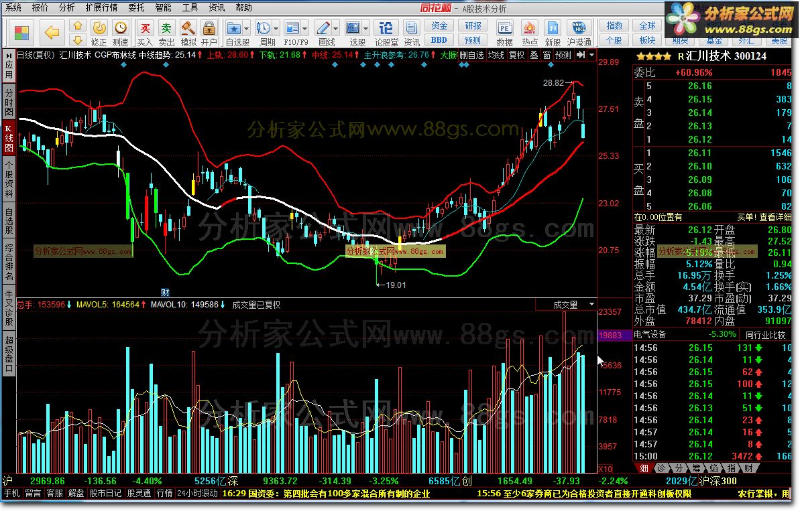Open the F10/F9 info icon
The image size is (800, 511).
point(292,29)
